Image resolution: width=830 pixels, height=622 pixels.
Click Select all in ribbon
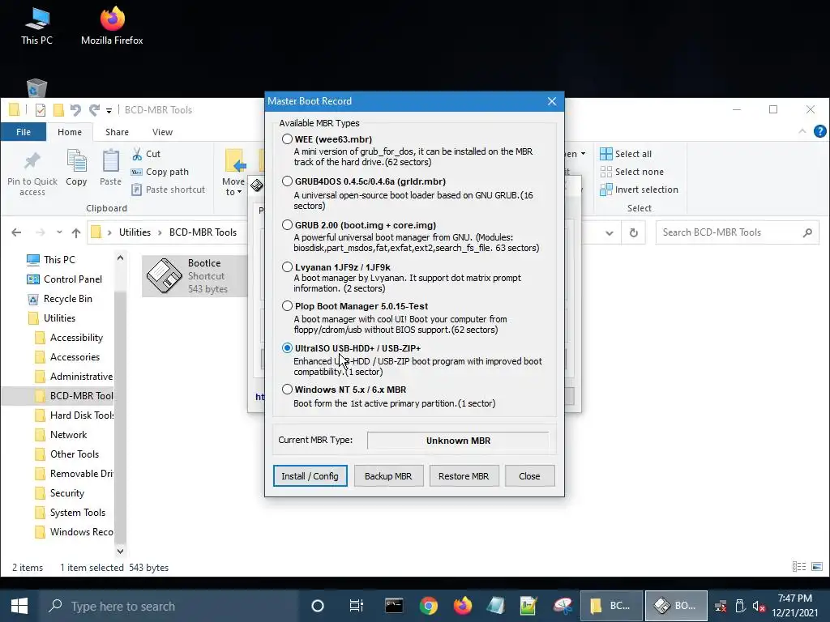click(x=627, y=154)
